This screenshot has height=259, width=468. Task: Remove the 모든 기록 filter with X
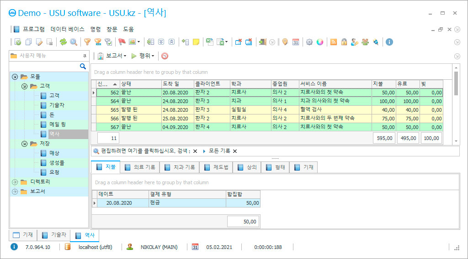pyautogui.click(x=235, y=151)
